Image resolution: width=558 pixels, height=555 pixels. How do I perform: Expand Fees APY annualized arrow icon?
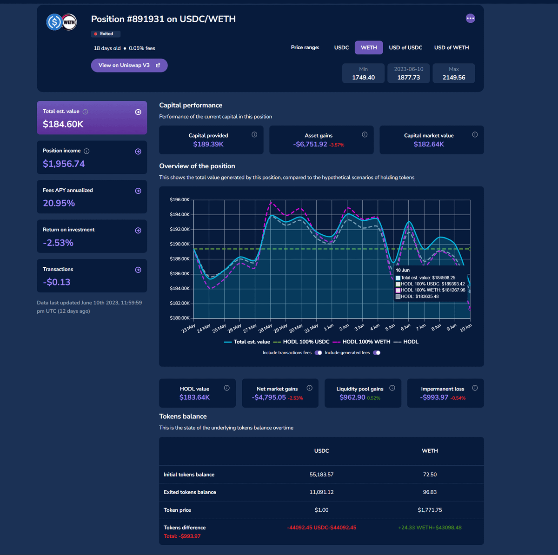tap(138, 191)
